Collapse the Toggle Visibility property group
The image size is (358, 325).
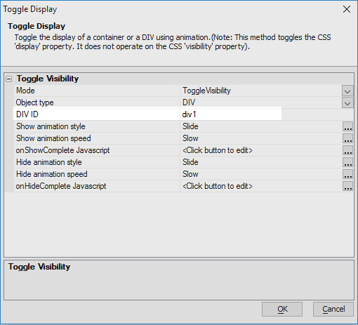8,79
